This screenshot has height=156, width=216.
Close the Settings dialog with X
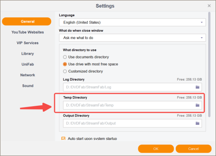point(209,6)
